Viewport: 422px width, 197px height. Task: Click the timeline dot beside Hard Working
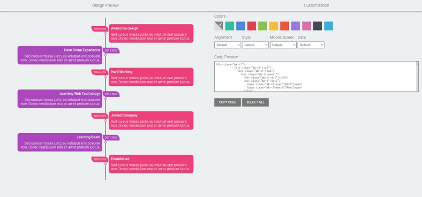(105, 77)
